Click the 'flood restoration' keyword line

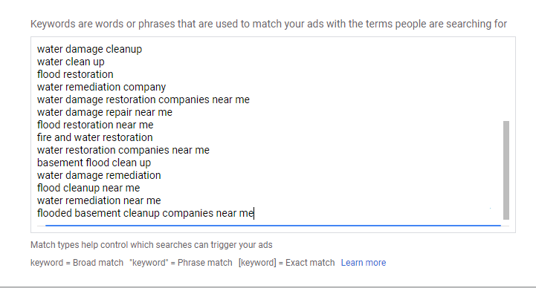point(75,74)
